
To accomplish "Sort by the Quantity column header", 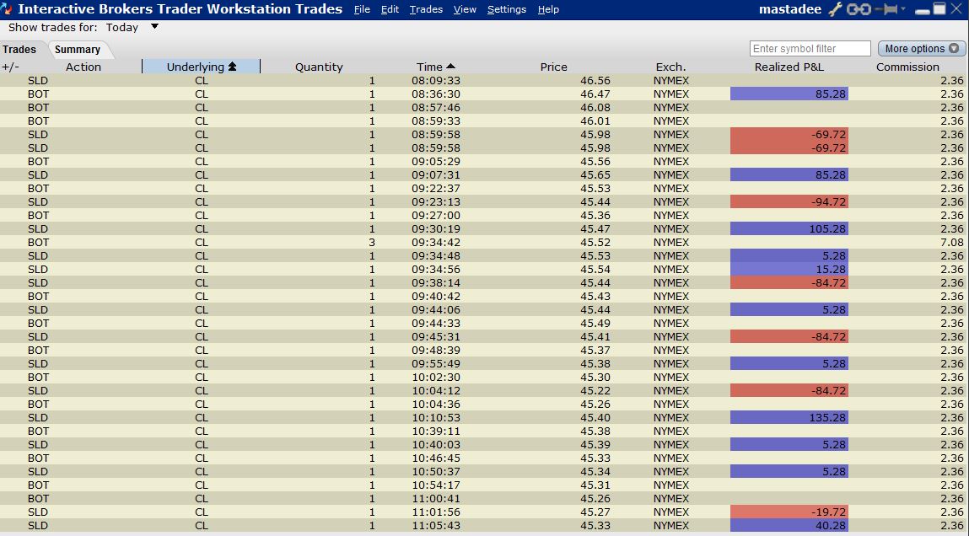I will [x=318, y=67].
